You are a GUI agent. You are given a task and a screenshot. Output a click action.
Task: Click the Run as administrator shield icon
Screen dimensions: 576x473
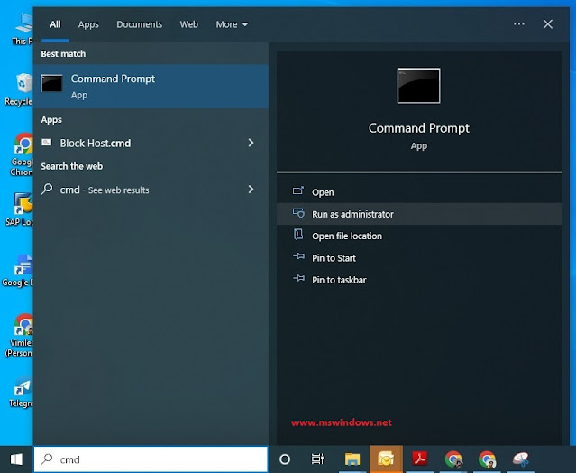coord(298,213)
